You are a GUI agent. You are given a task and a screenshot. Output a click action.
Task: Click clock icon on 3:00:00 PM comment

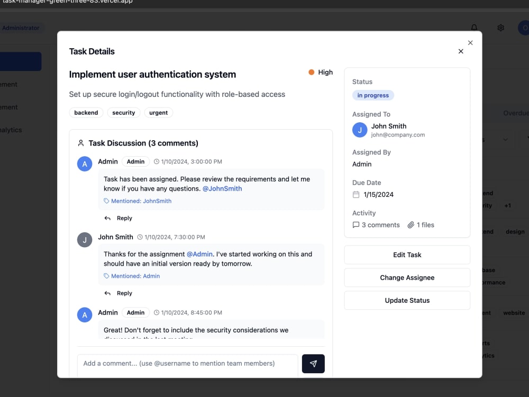[157, 161]
